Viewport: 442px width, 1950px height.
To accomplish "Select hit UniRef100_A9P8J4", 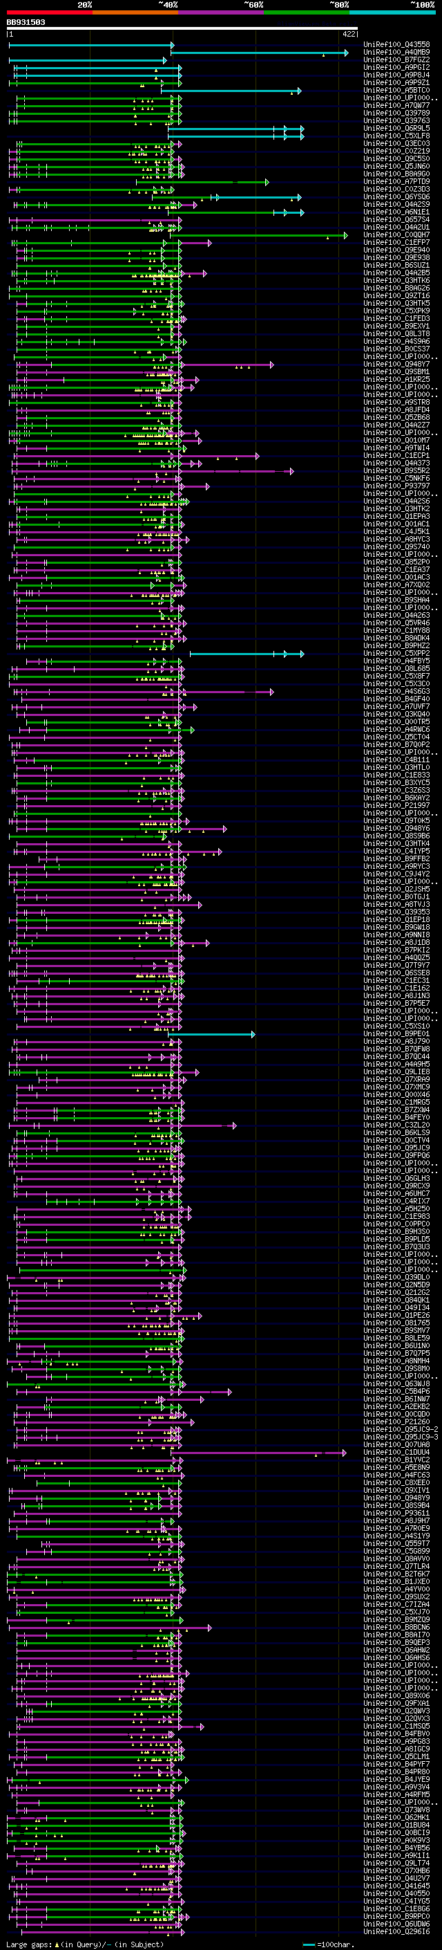I will pos(396,75).
